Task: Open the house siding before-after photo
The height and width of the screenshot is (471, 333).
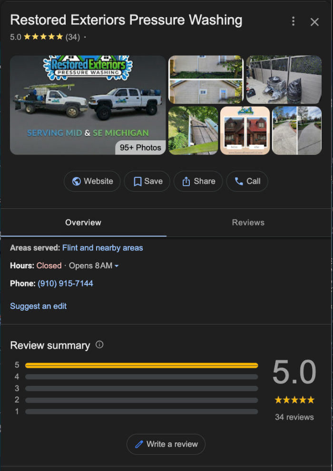Action: click(206, 79)
